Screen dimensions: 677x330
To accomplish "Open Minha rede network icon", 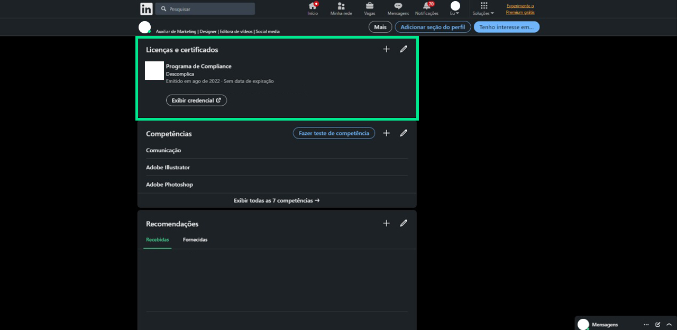I will click(341, 6).
